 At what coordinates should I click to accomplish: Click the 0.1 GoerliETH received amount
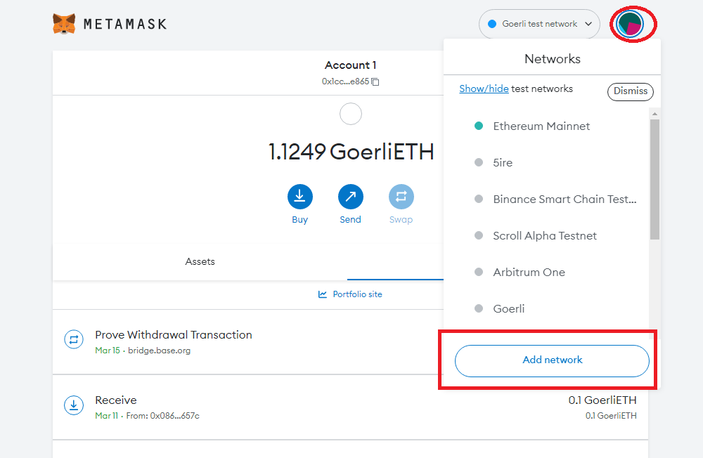pos(602,400)
